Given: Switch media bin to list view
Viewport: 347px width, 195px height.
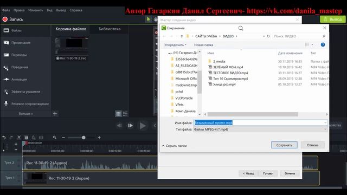Looking at the screenshot, I should (x=125, y=114).
